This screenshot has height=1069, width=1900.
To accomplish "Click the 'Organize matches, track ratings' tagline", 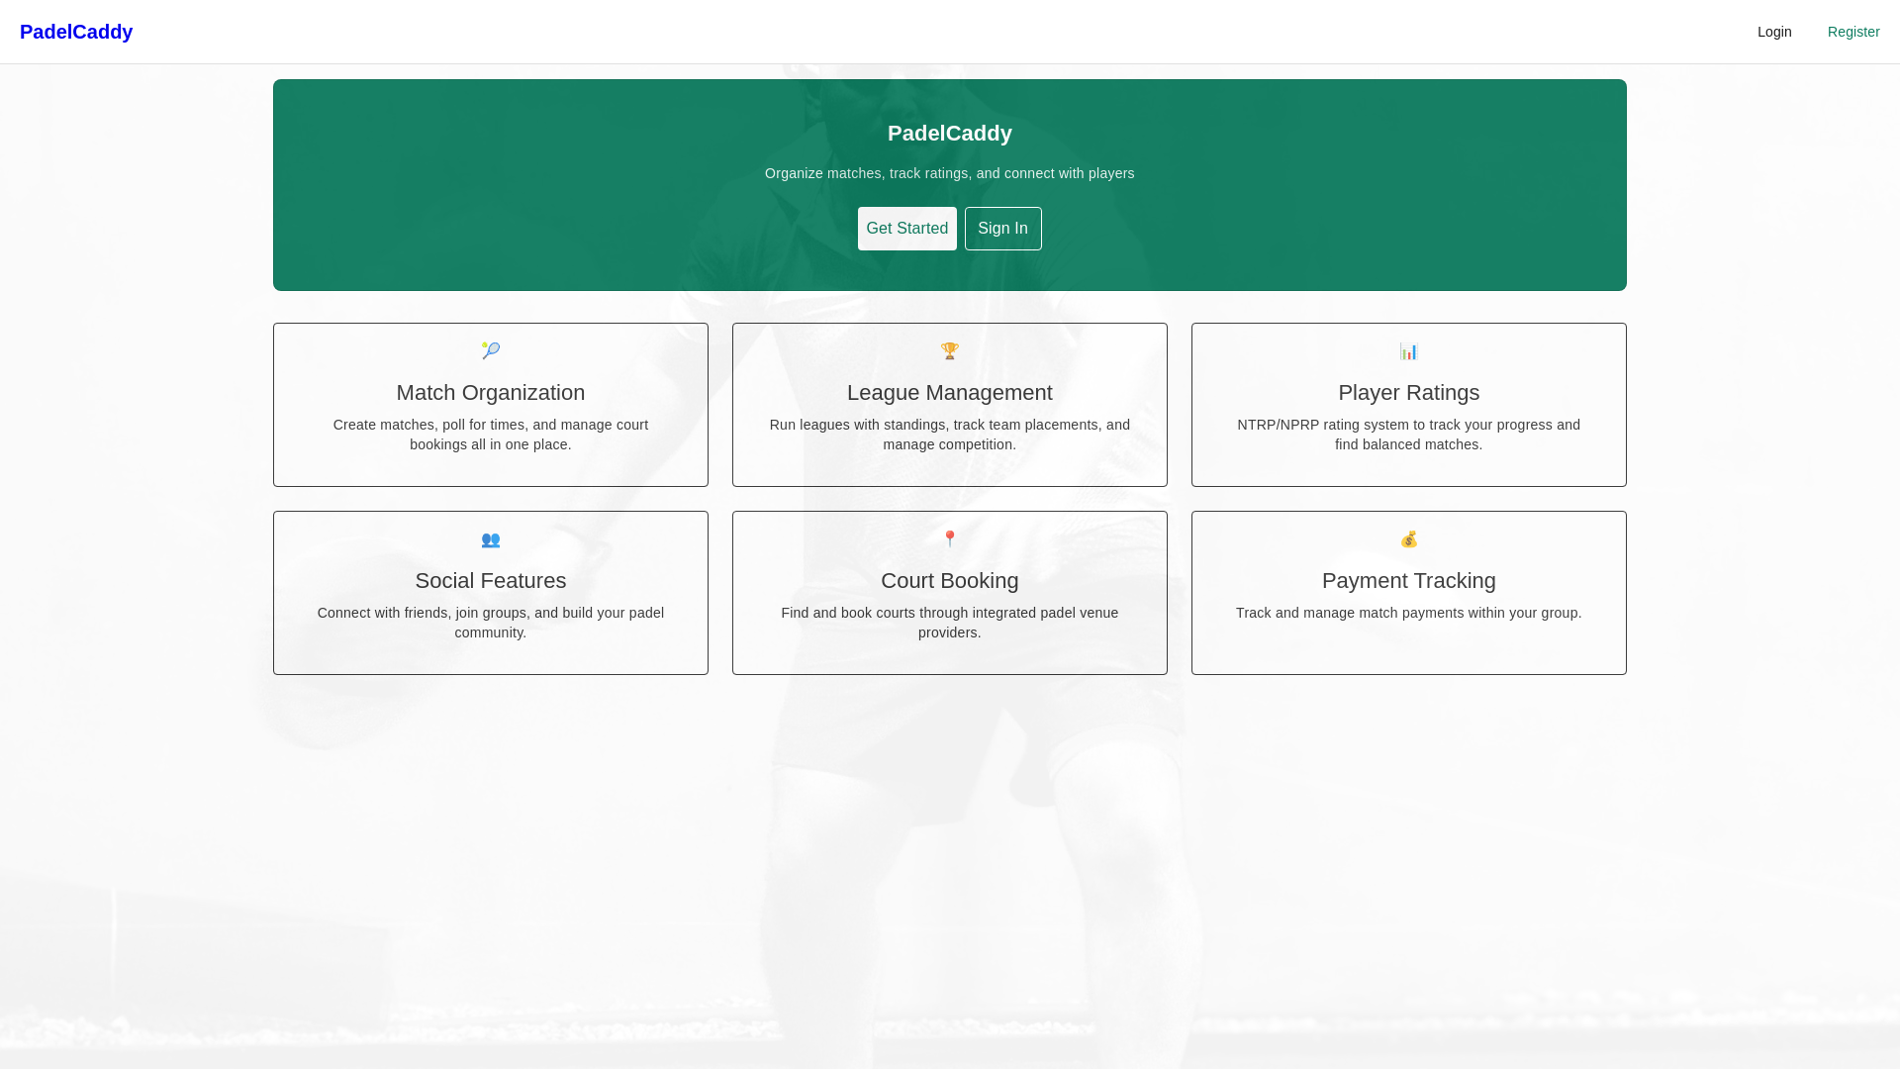I will pos(950,173).
